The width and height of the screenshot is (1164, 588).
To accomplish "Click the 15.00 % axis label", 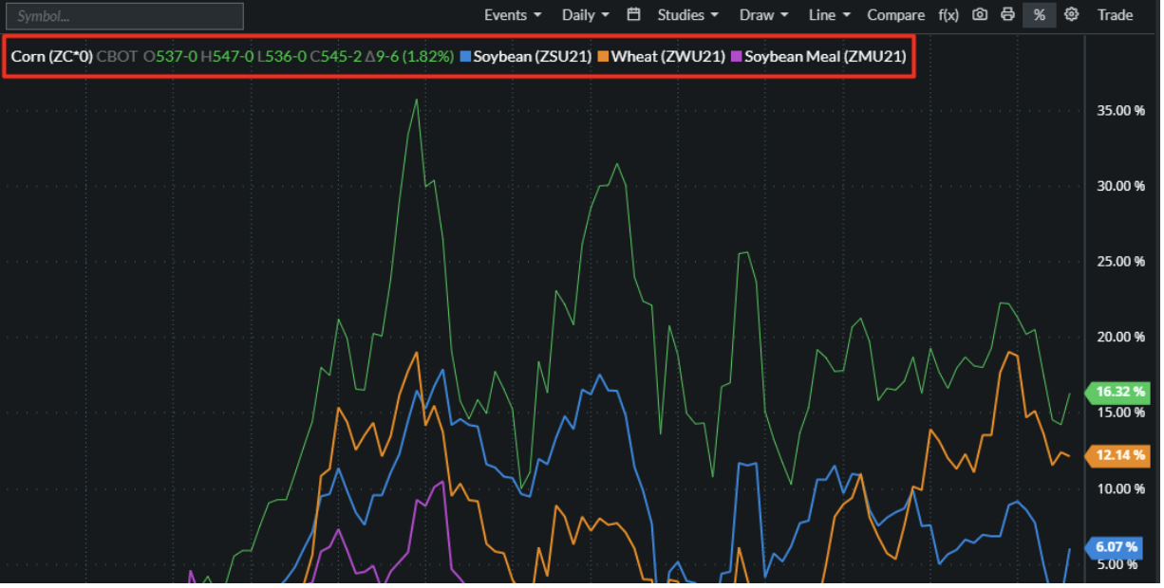I will tap(1120, 413).
